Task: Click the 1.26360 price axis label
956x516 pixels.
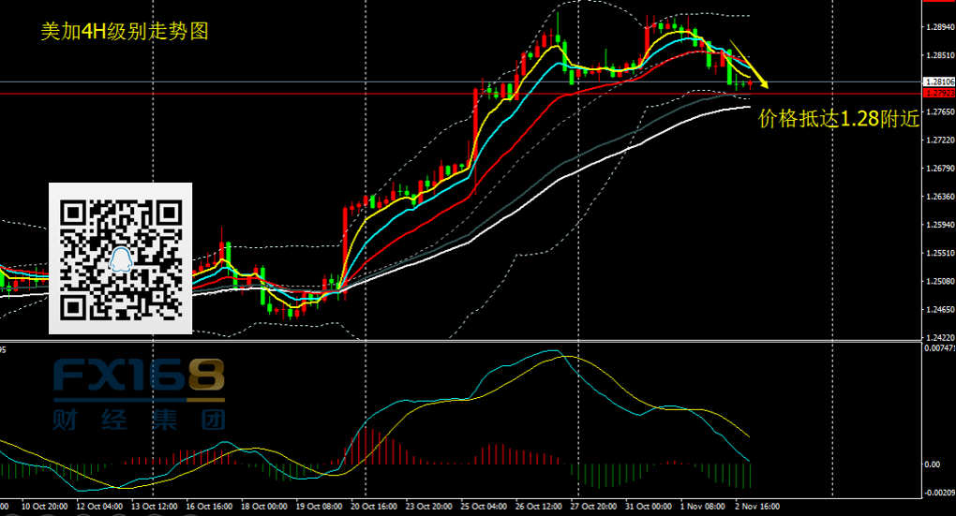Action: click(938, 197)
